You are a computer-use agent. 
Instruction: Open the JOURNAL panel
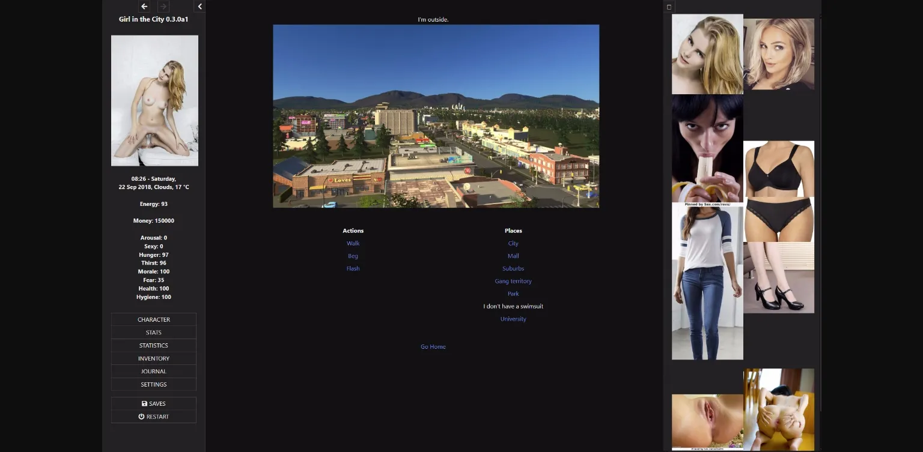[x=154, y=372]
